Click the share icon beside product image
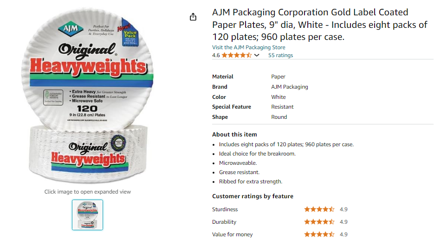The image size is (434, 240). tap(193, 17)
